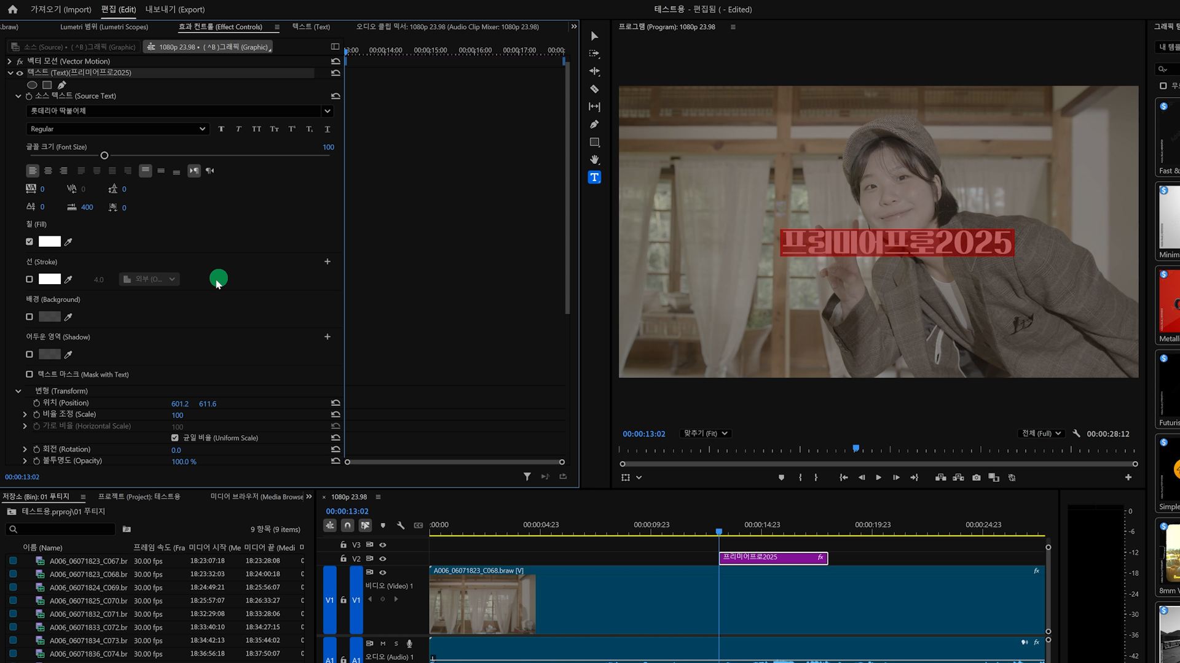The image size is (1180, 663).
Task: Left align the text
Action: pyautogui.click(x=33, y=171)
